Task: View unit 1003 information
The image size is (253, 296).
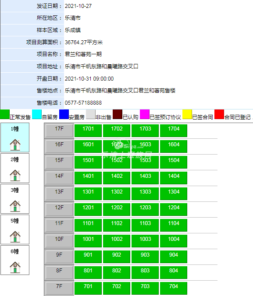Action: [145, 241]
